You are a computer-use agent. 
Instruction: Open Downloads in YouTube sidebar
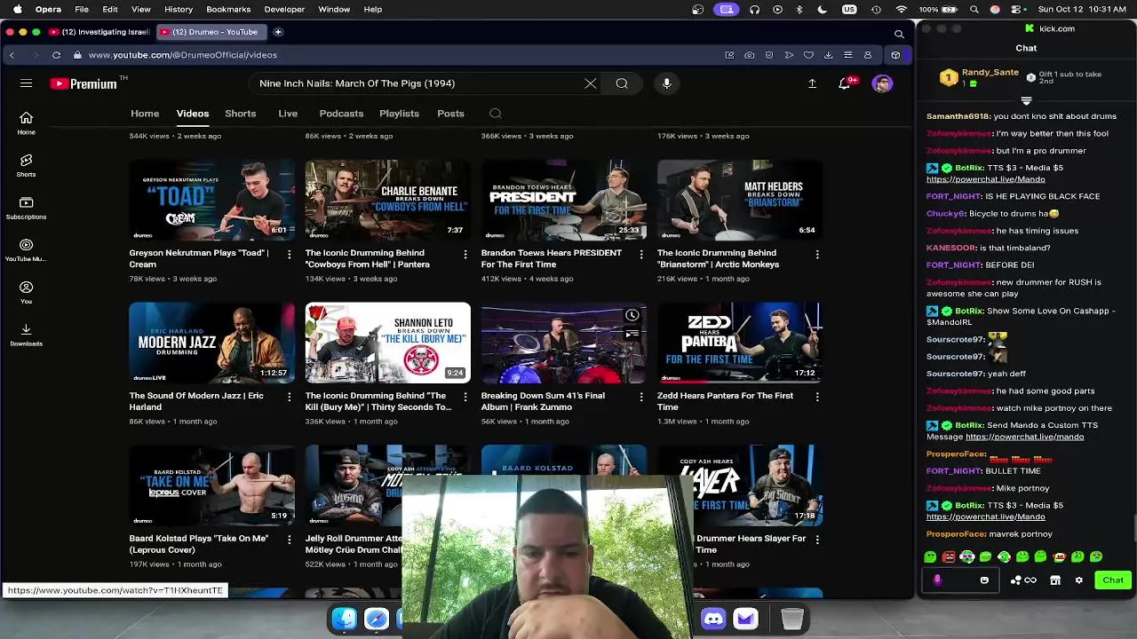[x=26, y=335]
